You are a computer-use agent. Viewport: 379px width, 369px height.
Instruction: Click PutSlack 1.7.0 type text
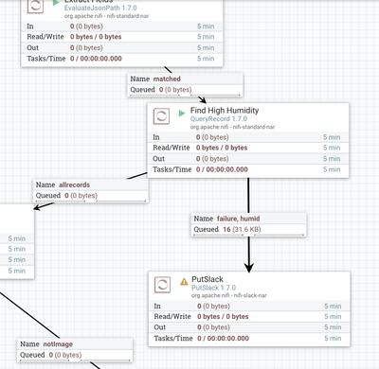click(213, 288)
